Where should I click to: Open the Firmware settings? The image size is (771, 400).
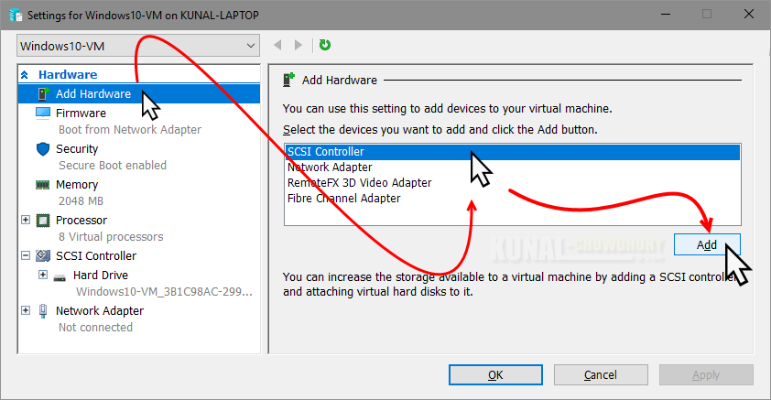click(x=81, y=113)
